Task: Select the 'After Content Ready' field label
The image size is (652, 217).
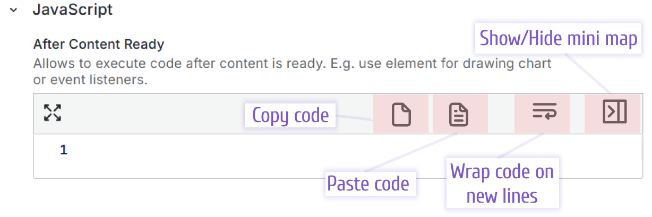Action: (99, 44)
